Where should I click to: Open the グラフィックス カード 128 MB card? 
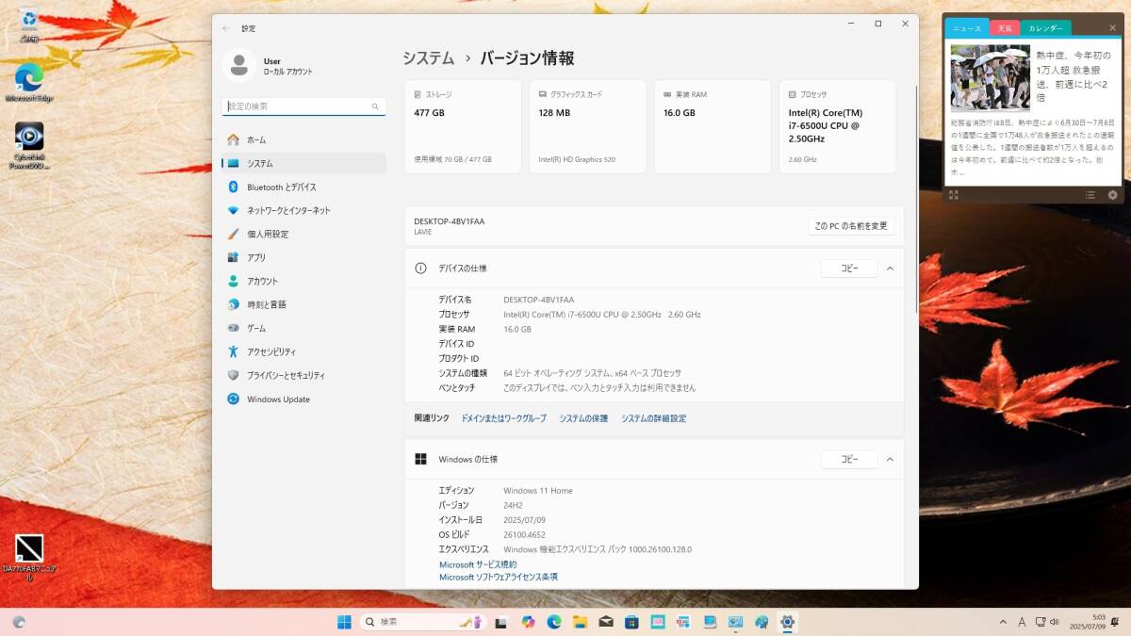[x=588, y=126]
